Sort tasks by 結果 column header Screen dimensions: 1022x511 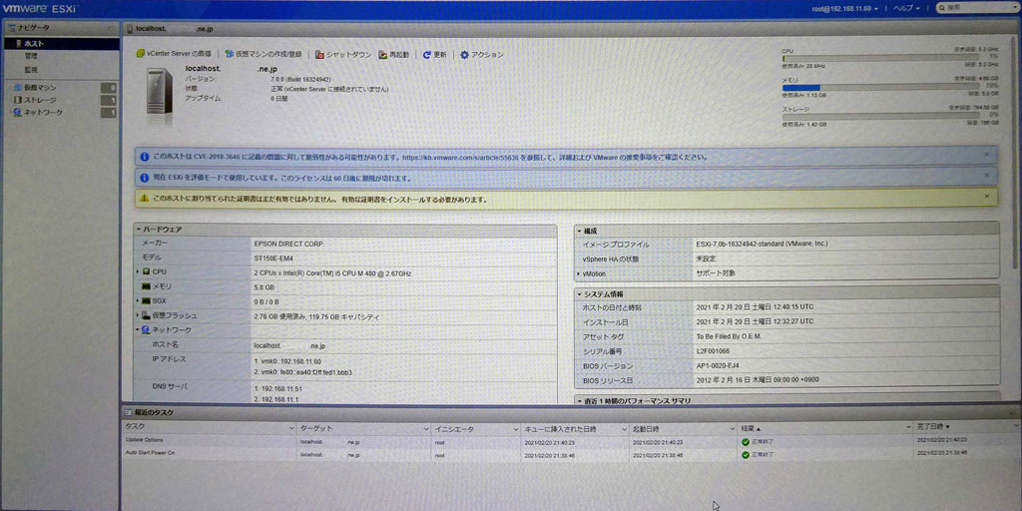point(824,429)
